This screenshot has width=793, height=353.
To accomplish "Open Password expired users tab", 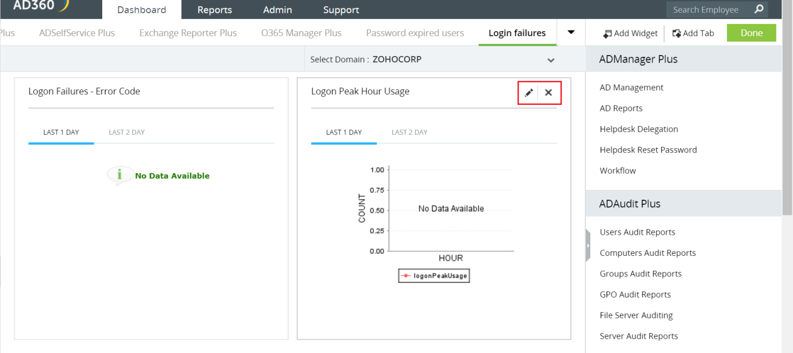I will 415,33.
